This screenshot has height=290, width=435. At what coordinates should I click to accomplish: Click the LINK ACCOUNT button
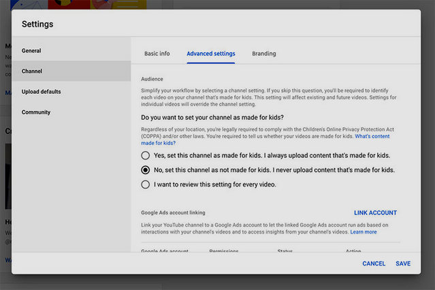pos(375,213)
